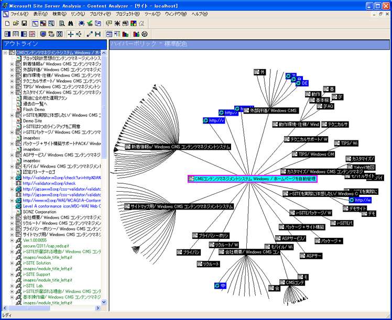Screen dimensions: 392x320
Task: Toggle the site window view button
Action: point(35,24)
